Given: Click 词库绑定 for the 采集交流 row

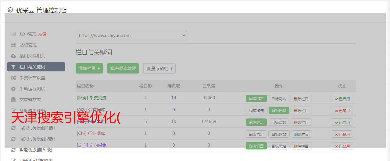Looking at the screenshot, I should click(x=256, y=98).
